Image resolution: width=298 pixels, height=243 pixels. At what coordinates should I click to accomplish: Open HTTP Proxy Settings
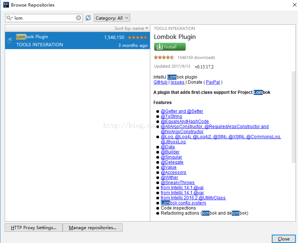[x=33, y=227]
